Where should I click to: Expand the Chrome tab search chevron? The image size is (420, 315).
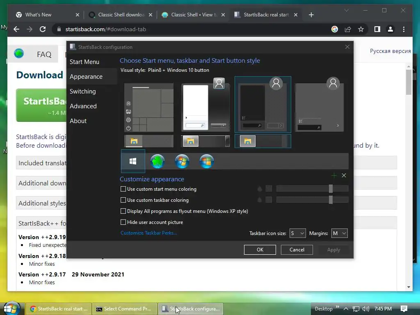click(x=346, y=10)
